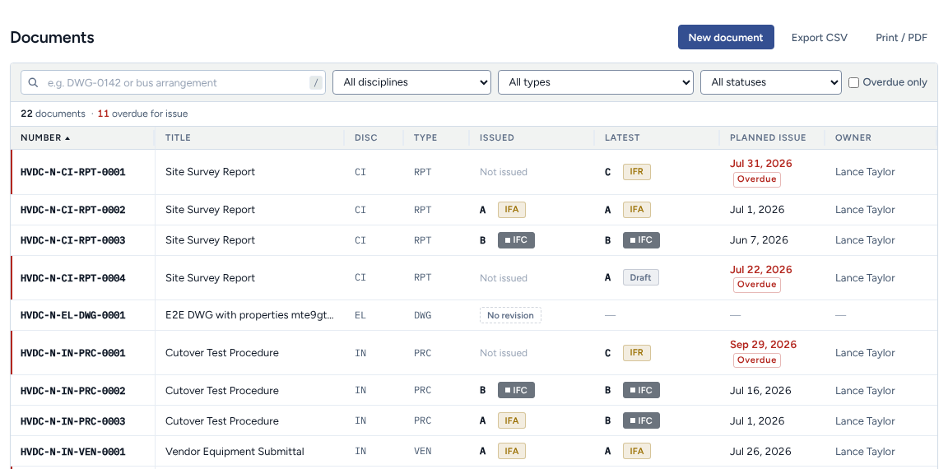Click Print / PDF
The width and height of the screenshot is (948, 469).
tap(901, 38)
